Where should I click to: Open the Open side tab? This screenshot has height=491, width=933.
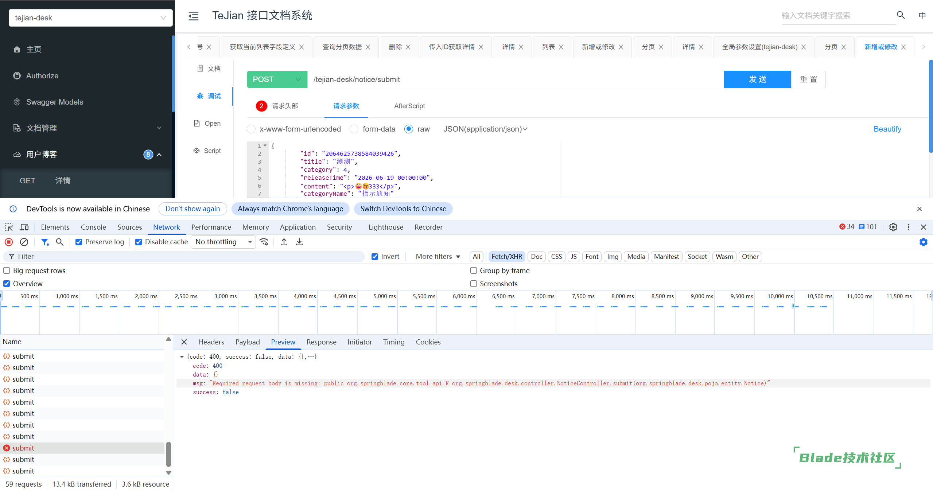pos(207,123)
